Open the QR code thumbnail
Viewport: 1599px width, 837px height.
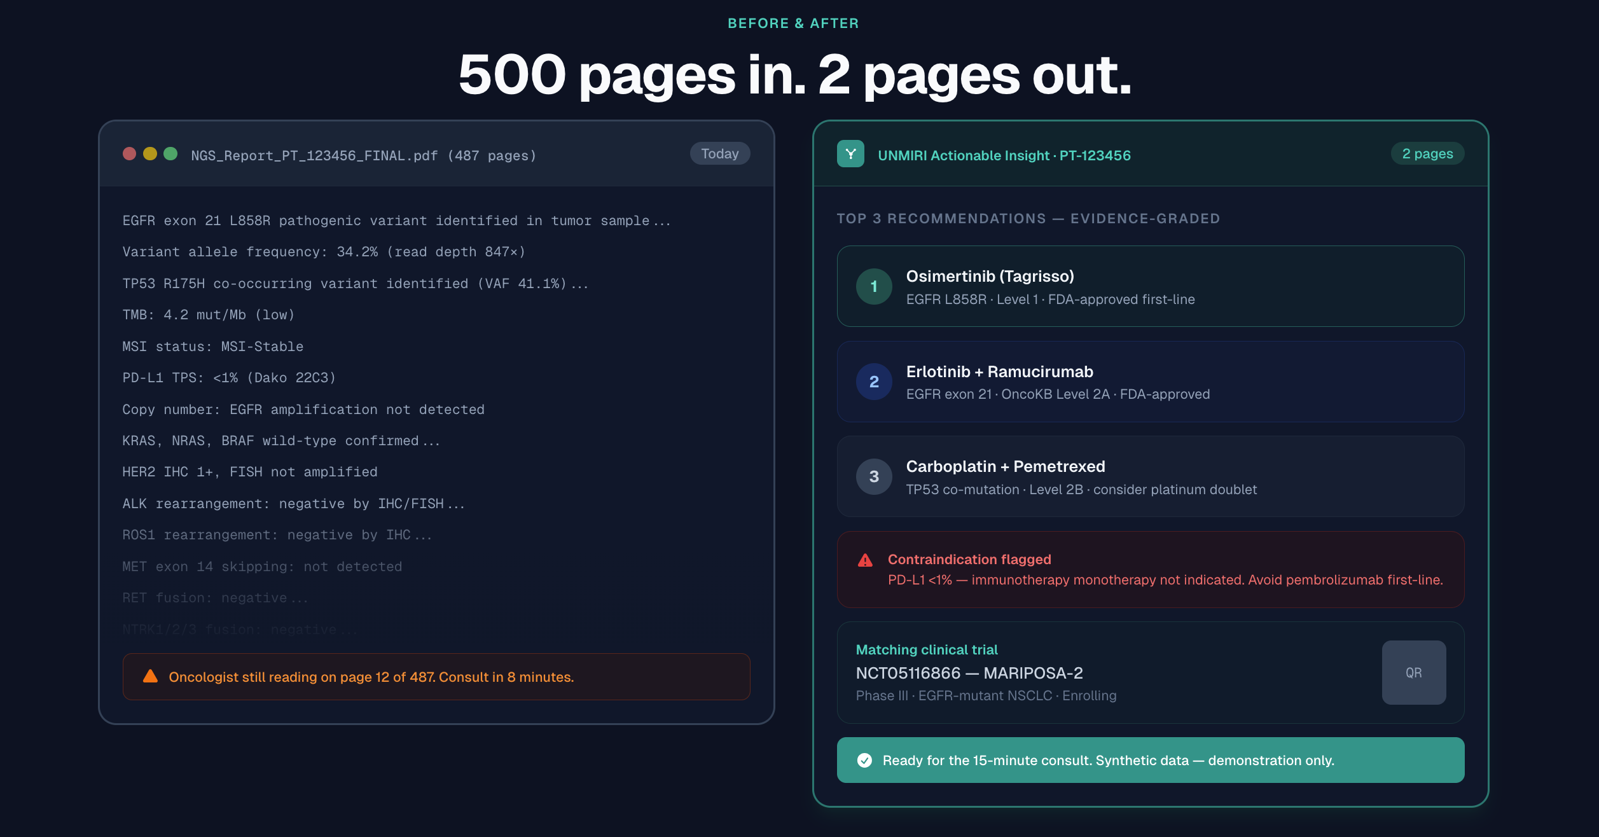pos(1413,672)
